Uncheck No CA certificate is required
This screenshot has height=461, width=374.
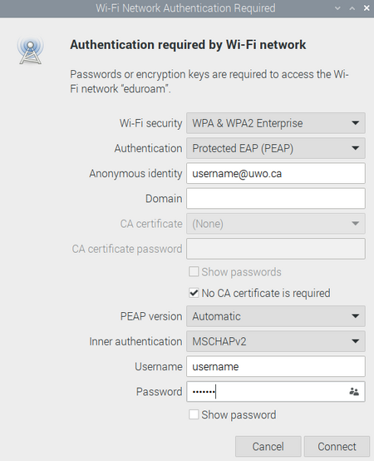point(194,293)
